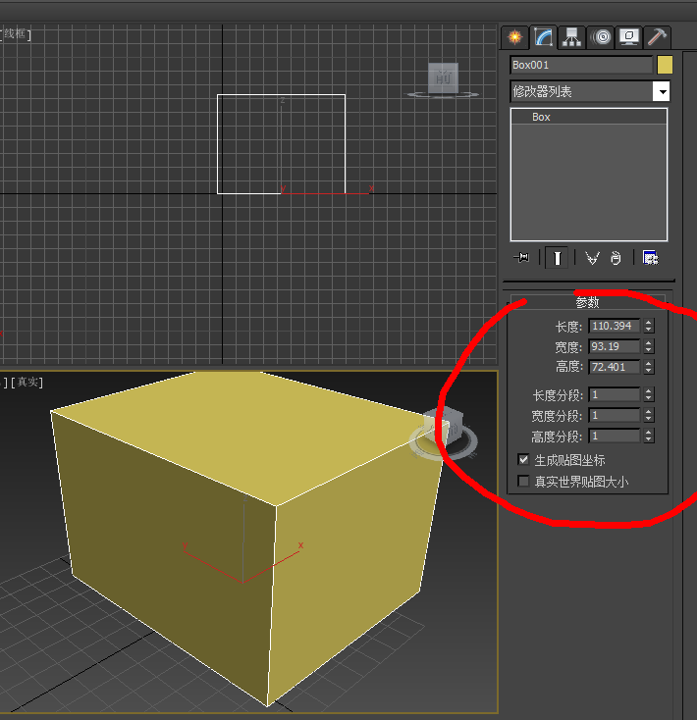Click the 长度分段 value field
The height and width of the screenshot is (720, 697).
point(614,395)
